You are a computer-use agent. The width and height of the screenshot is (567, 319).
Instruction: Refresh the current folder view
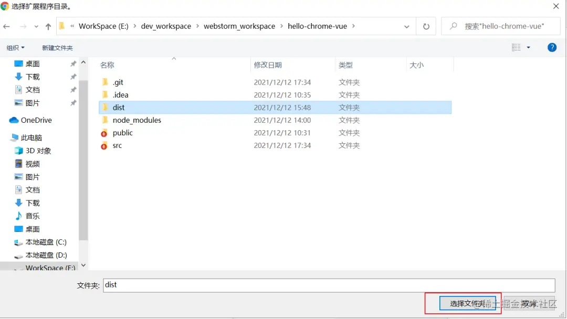coord(426,26)
